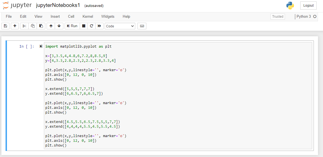Cut selected cells with scissors icon

tap(24, 26)
